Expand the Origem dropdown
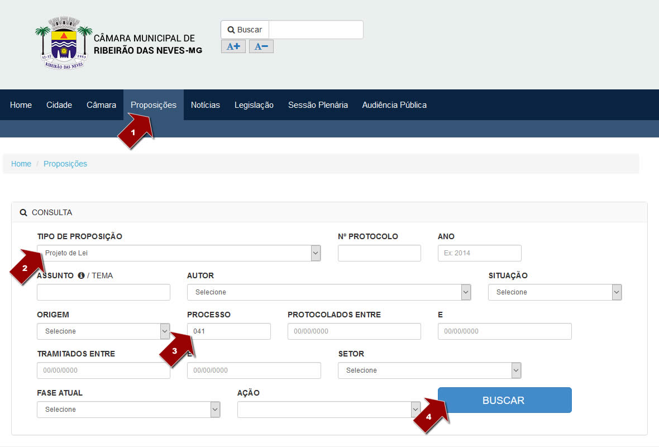Viewport: 659px width, 447px height. coord(103,331)
